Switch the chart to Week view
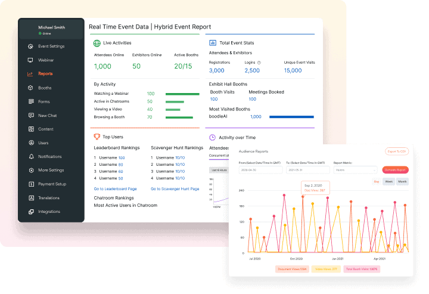This screenshot has width=429, height=294. click(x=388, y=181)
